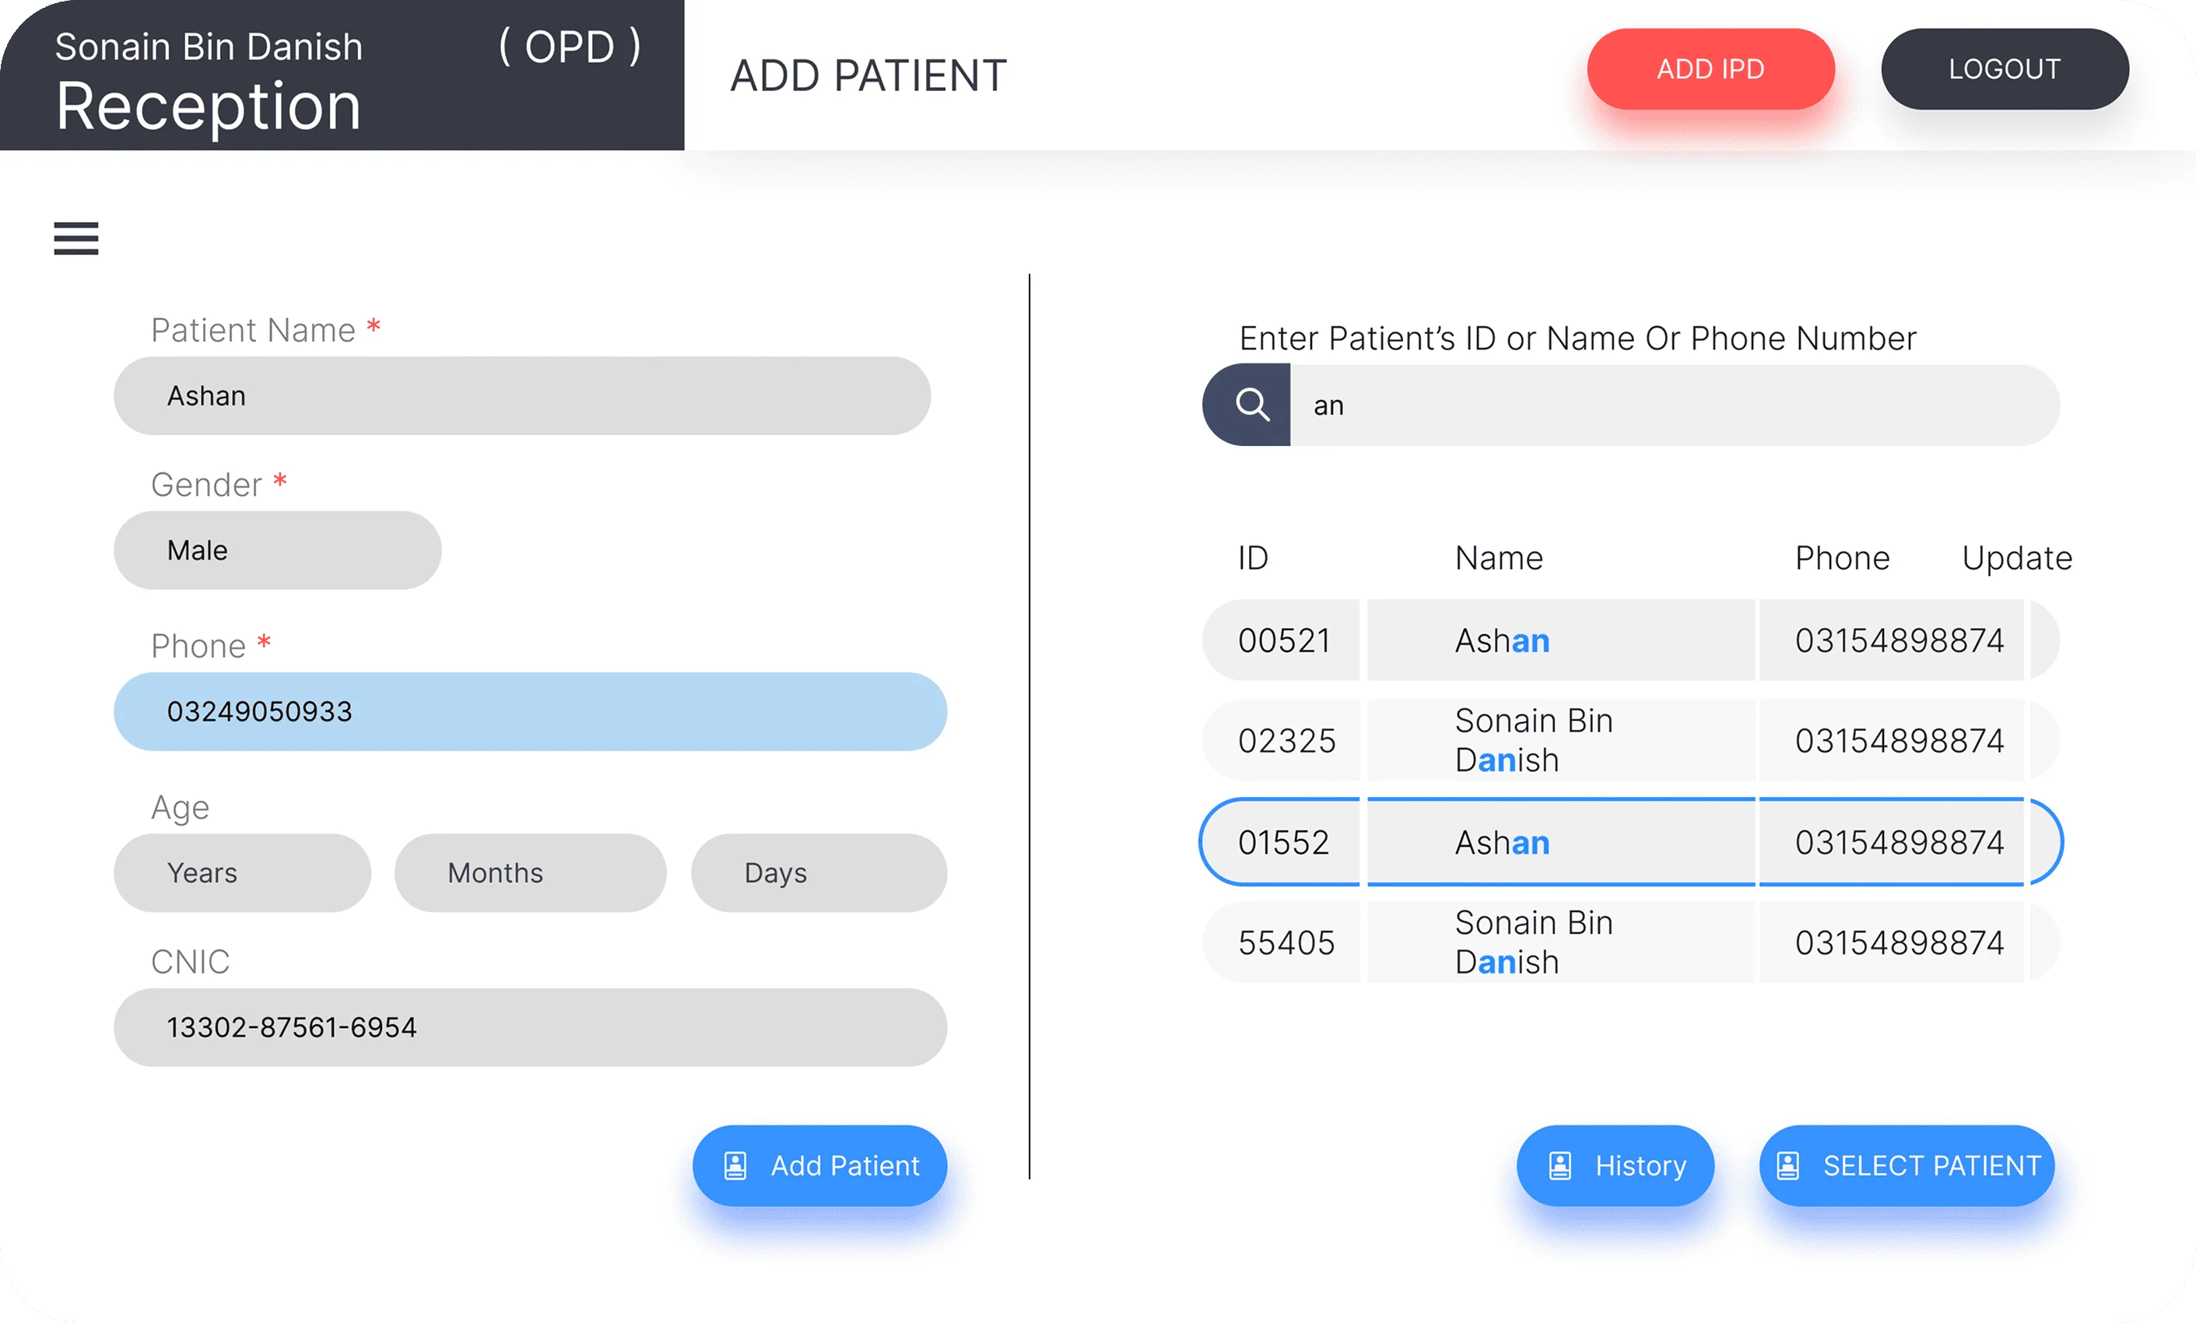The image size is (2196, 1323).
Task: Select patient row with ID 55405
Action: pos(1559,942)
